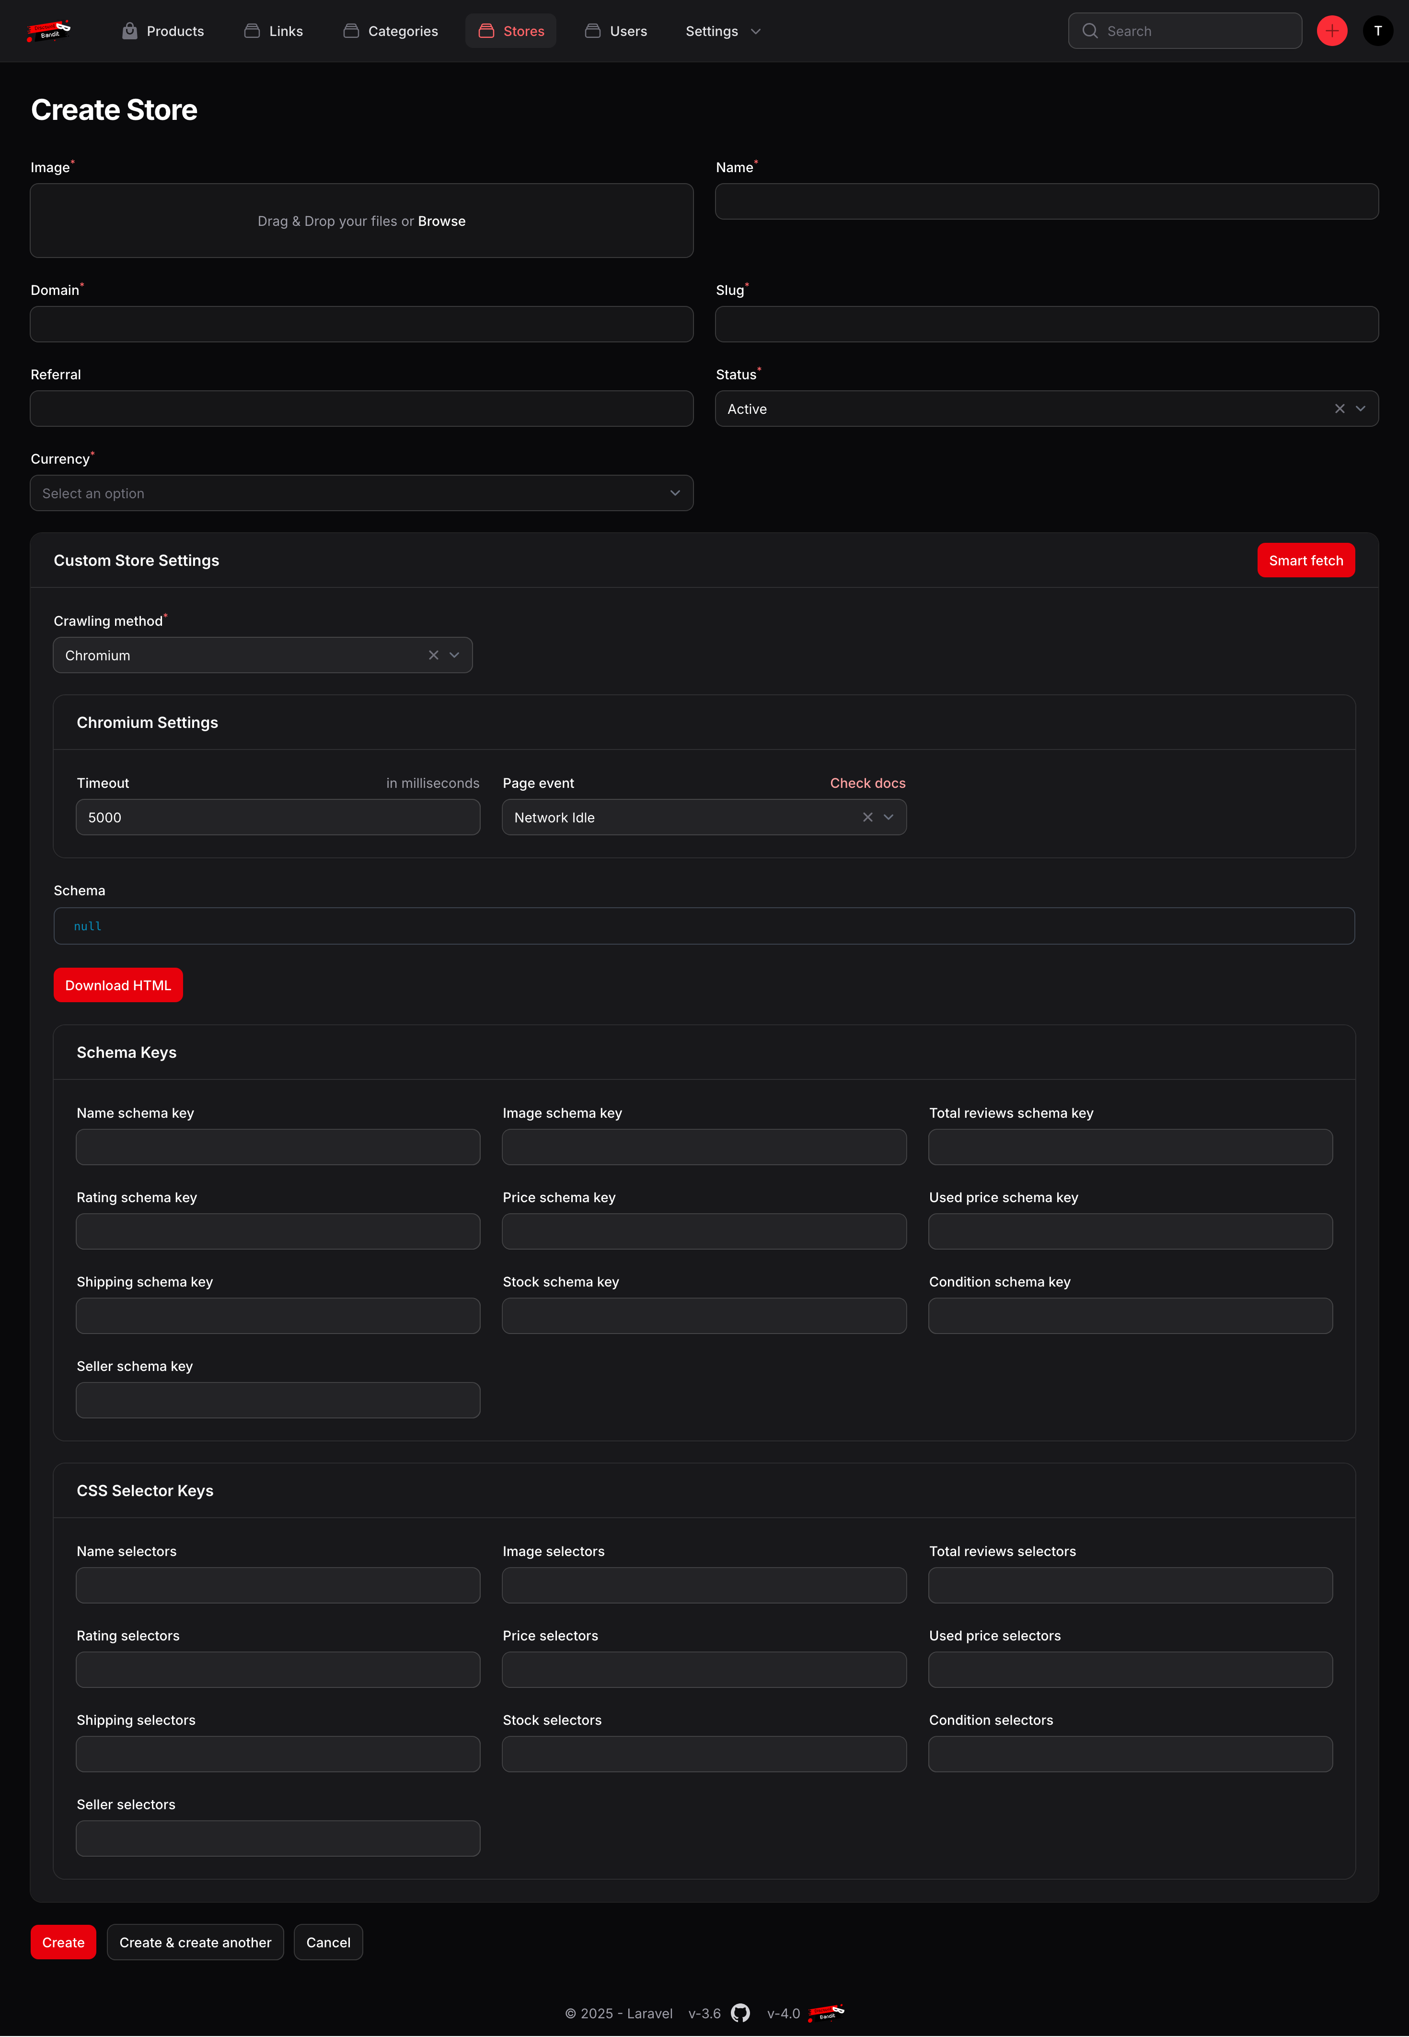
Task: Click the search magnifier icon
Action: click(x=1090, y=31)
